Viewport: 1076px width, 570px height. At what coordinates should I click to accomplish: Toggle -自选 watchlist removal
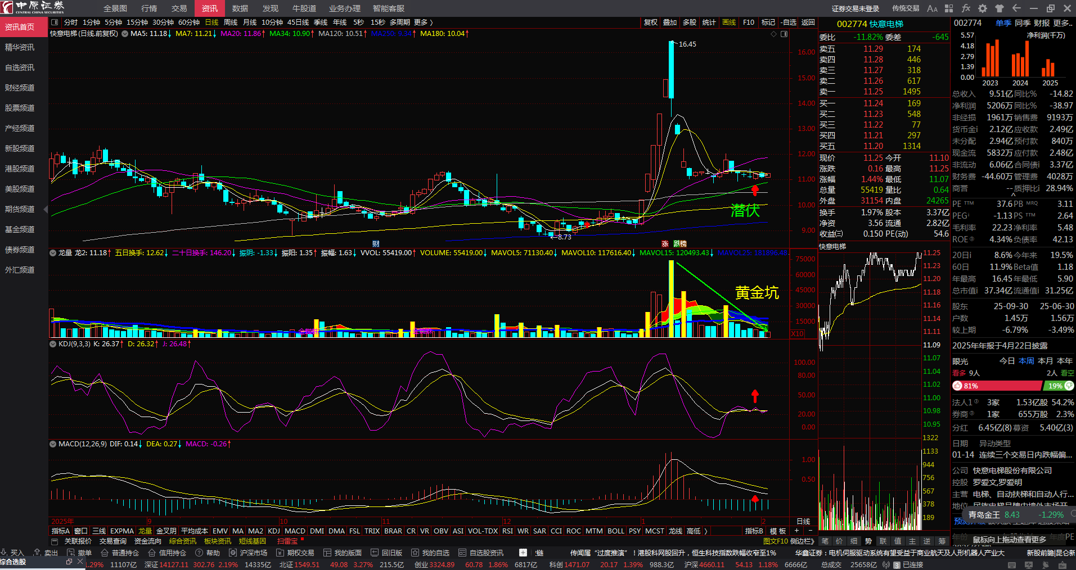(789, 22)
